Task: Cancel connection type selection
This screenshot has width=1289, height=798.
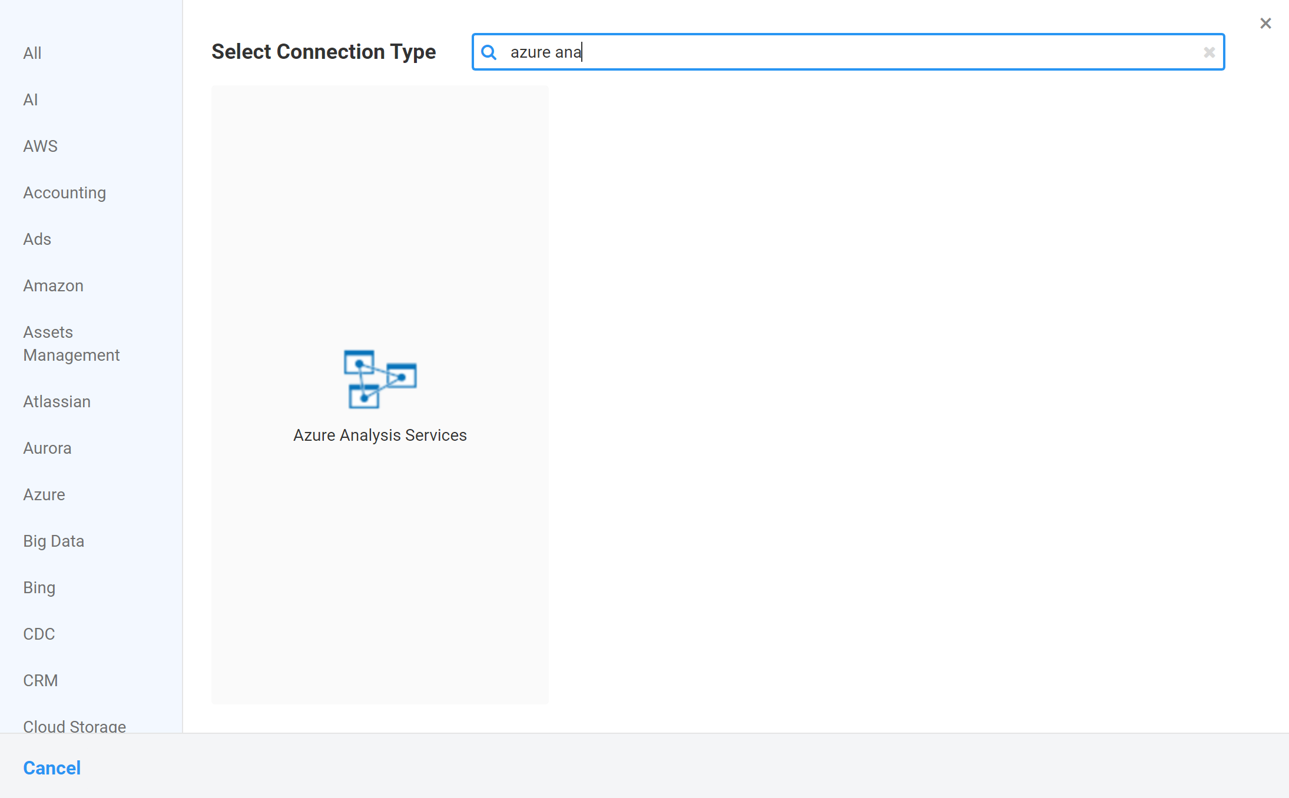Action: 52,768
